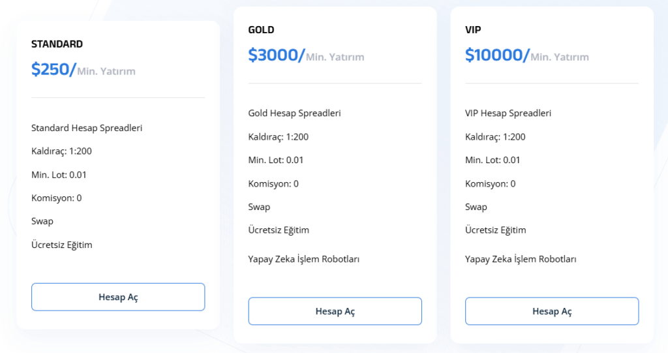Click Yapay Zeka İşlem Robotları in GOLD card
The height and width of the screenshot is (353, 668).
point(304,259)
